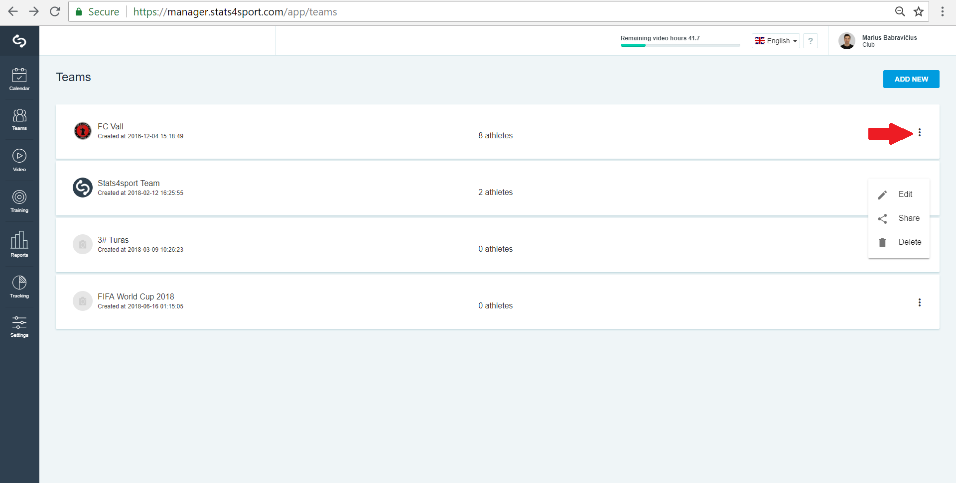Expand the English language dropdown
The image size is (956, 483).
pyautogui.click(x=776, y=41)
